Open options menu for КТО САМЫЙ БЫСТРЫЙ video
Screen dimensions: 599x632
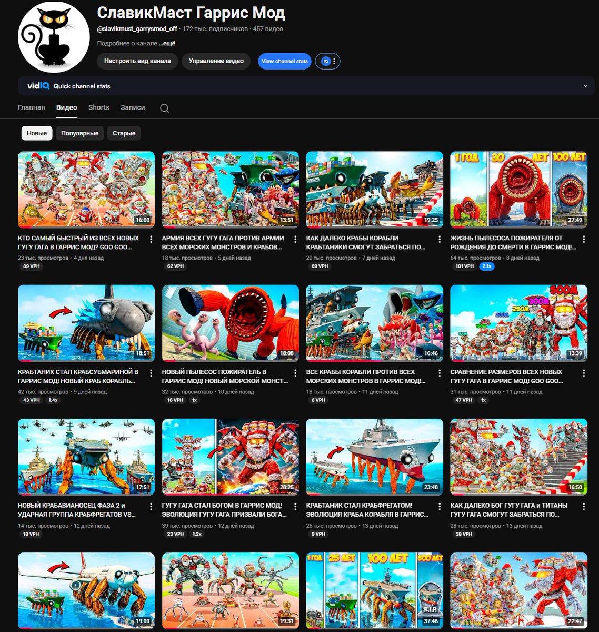pyautogui.click(x=151, y=239)
